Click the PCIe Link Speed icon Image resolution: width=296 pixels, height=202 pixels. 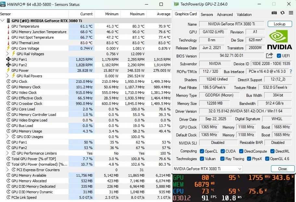click(x=8, y=197)
